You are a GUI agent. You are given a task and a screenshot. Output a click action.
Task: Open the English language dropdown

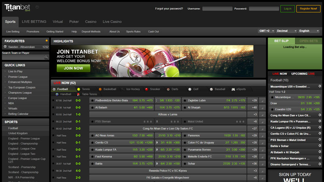pos(309,31)
